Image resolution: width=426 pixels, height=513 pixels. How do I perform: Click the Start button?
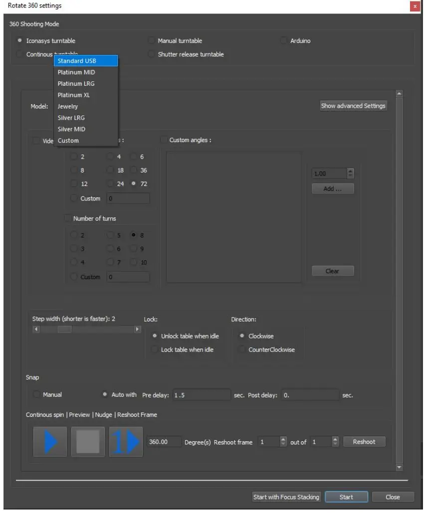346,497
